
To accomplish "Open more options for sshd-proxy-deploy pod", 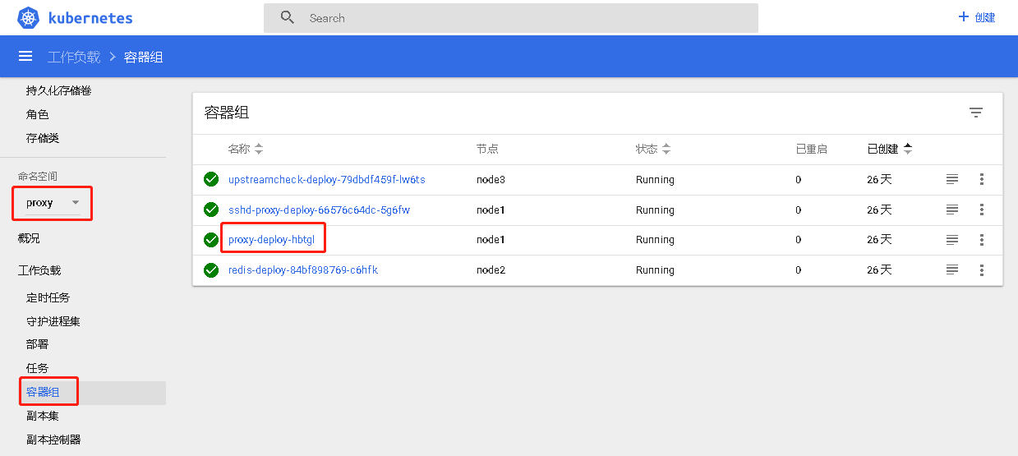I will click(x=981, y=210).
